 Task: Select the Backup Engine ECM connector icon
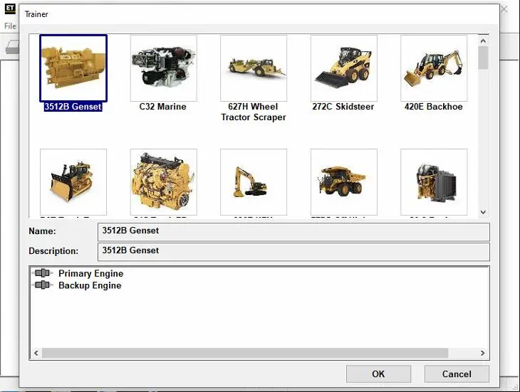click(43, 285)
